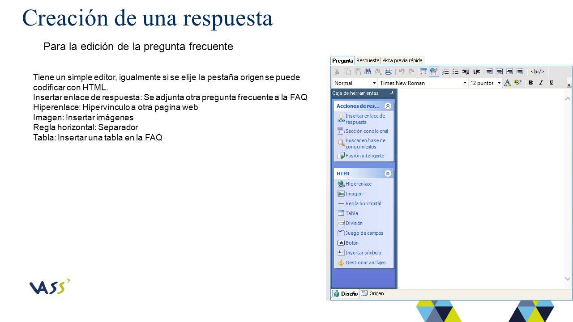This screenshot has width=573, height=322.
Task: Insert a Botón element
Action: point(348,243)
